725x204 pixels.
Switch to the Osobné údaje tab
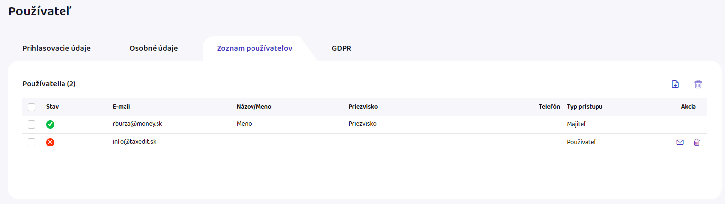[154, 48]
